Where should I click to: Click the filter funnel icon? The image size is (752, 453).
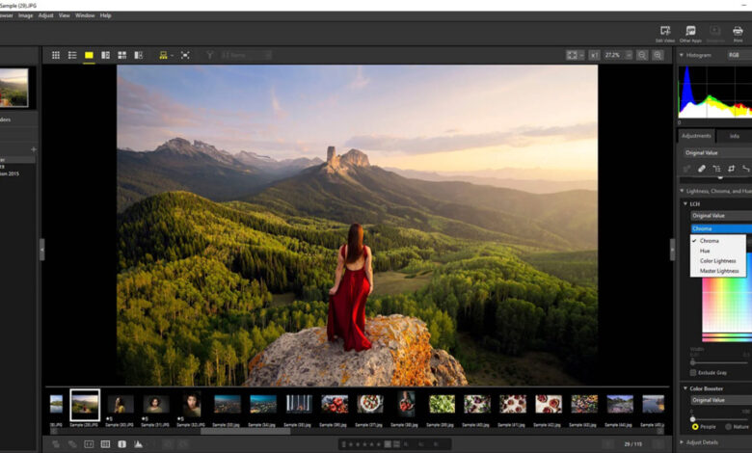tap(209, 56)
